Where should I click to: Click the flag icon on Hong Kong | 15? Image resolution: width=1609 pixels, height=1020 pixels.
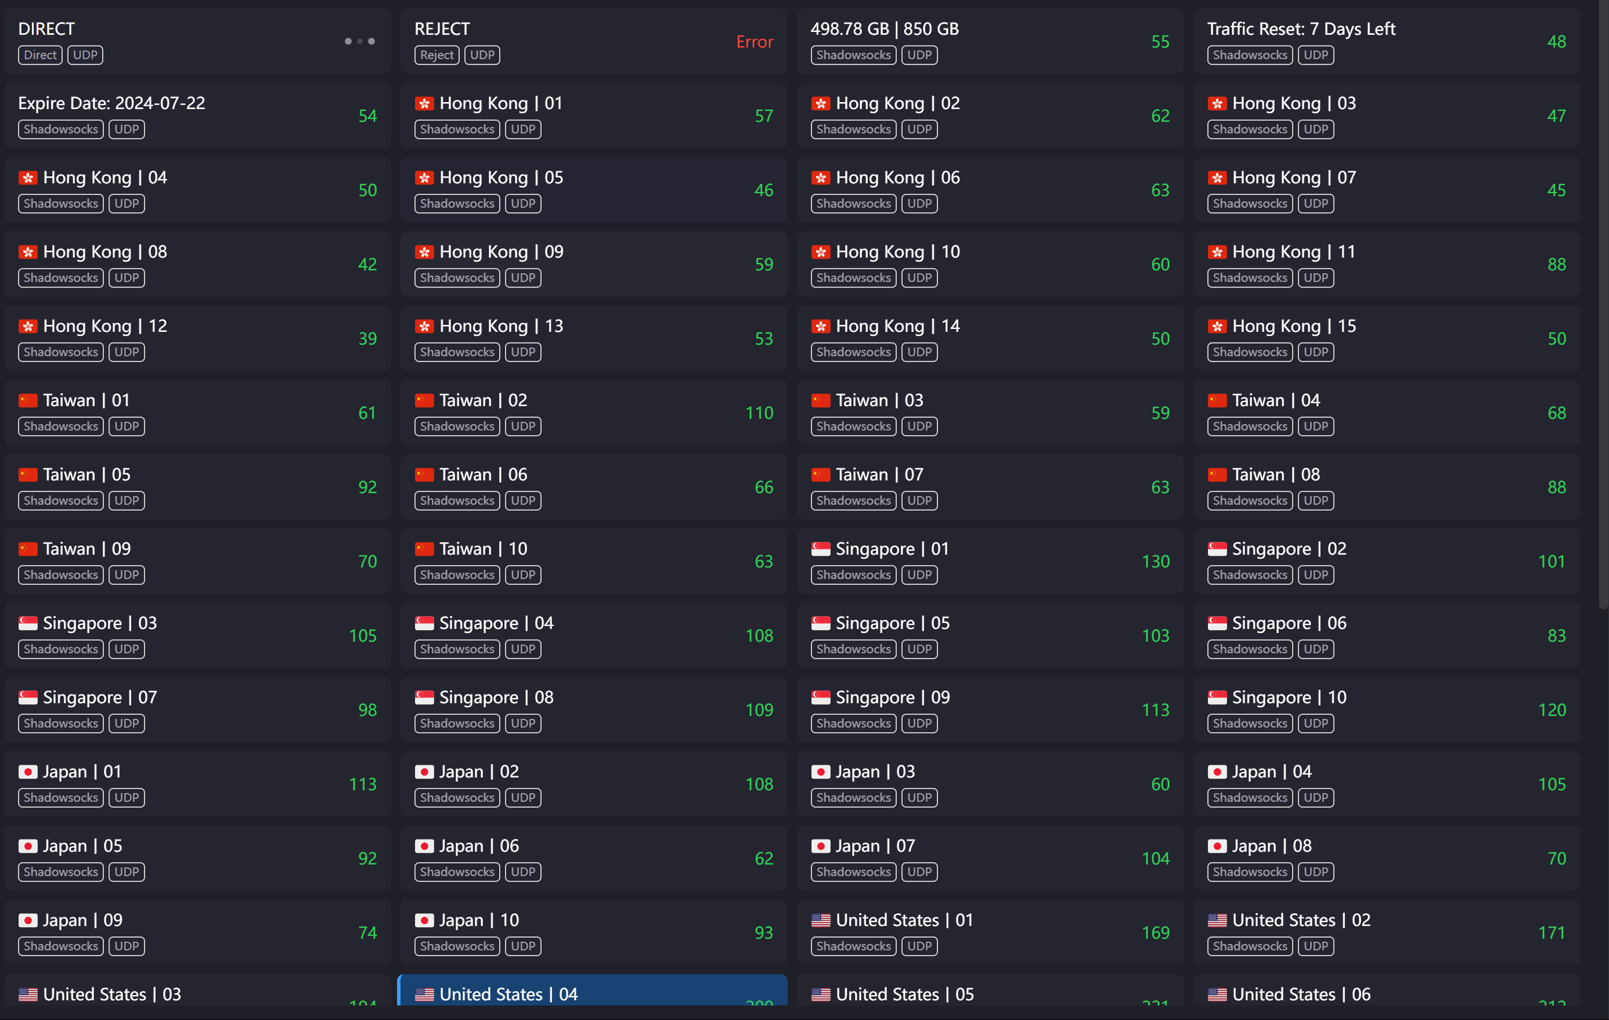pyautogui.click(x=1217, y=327)
